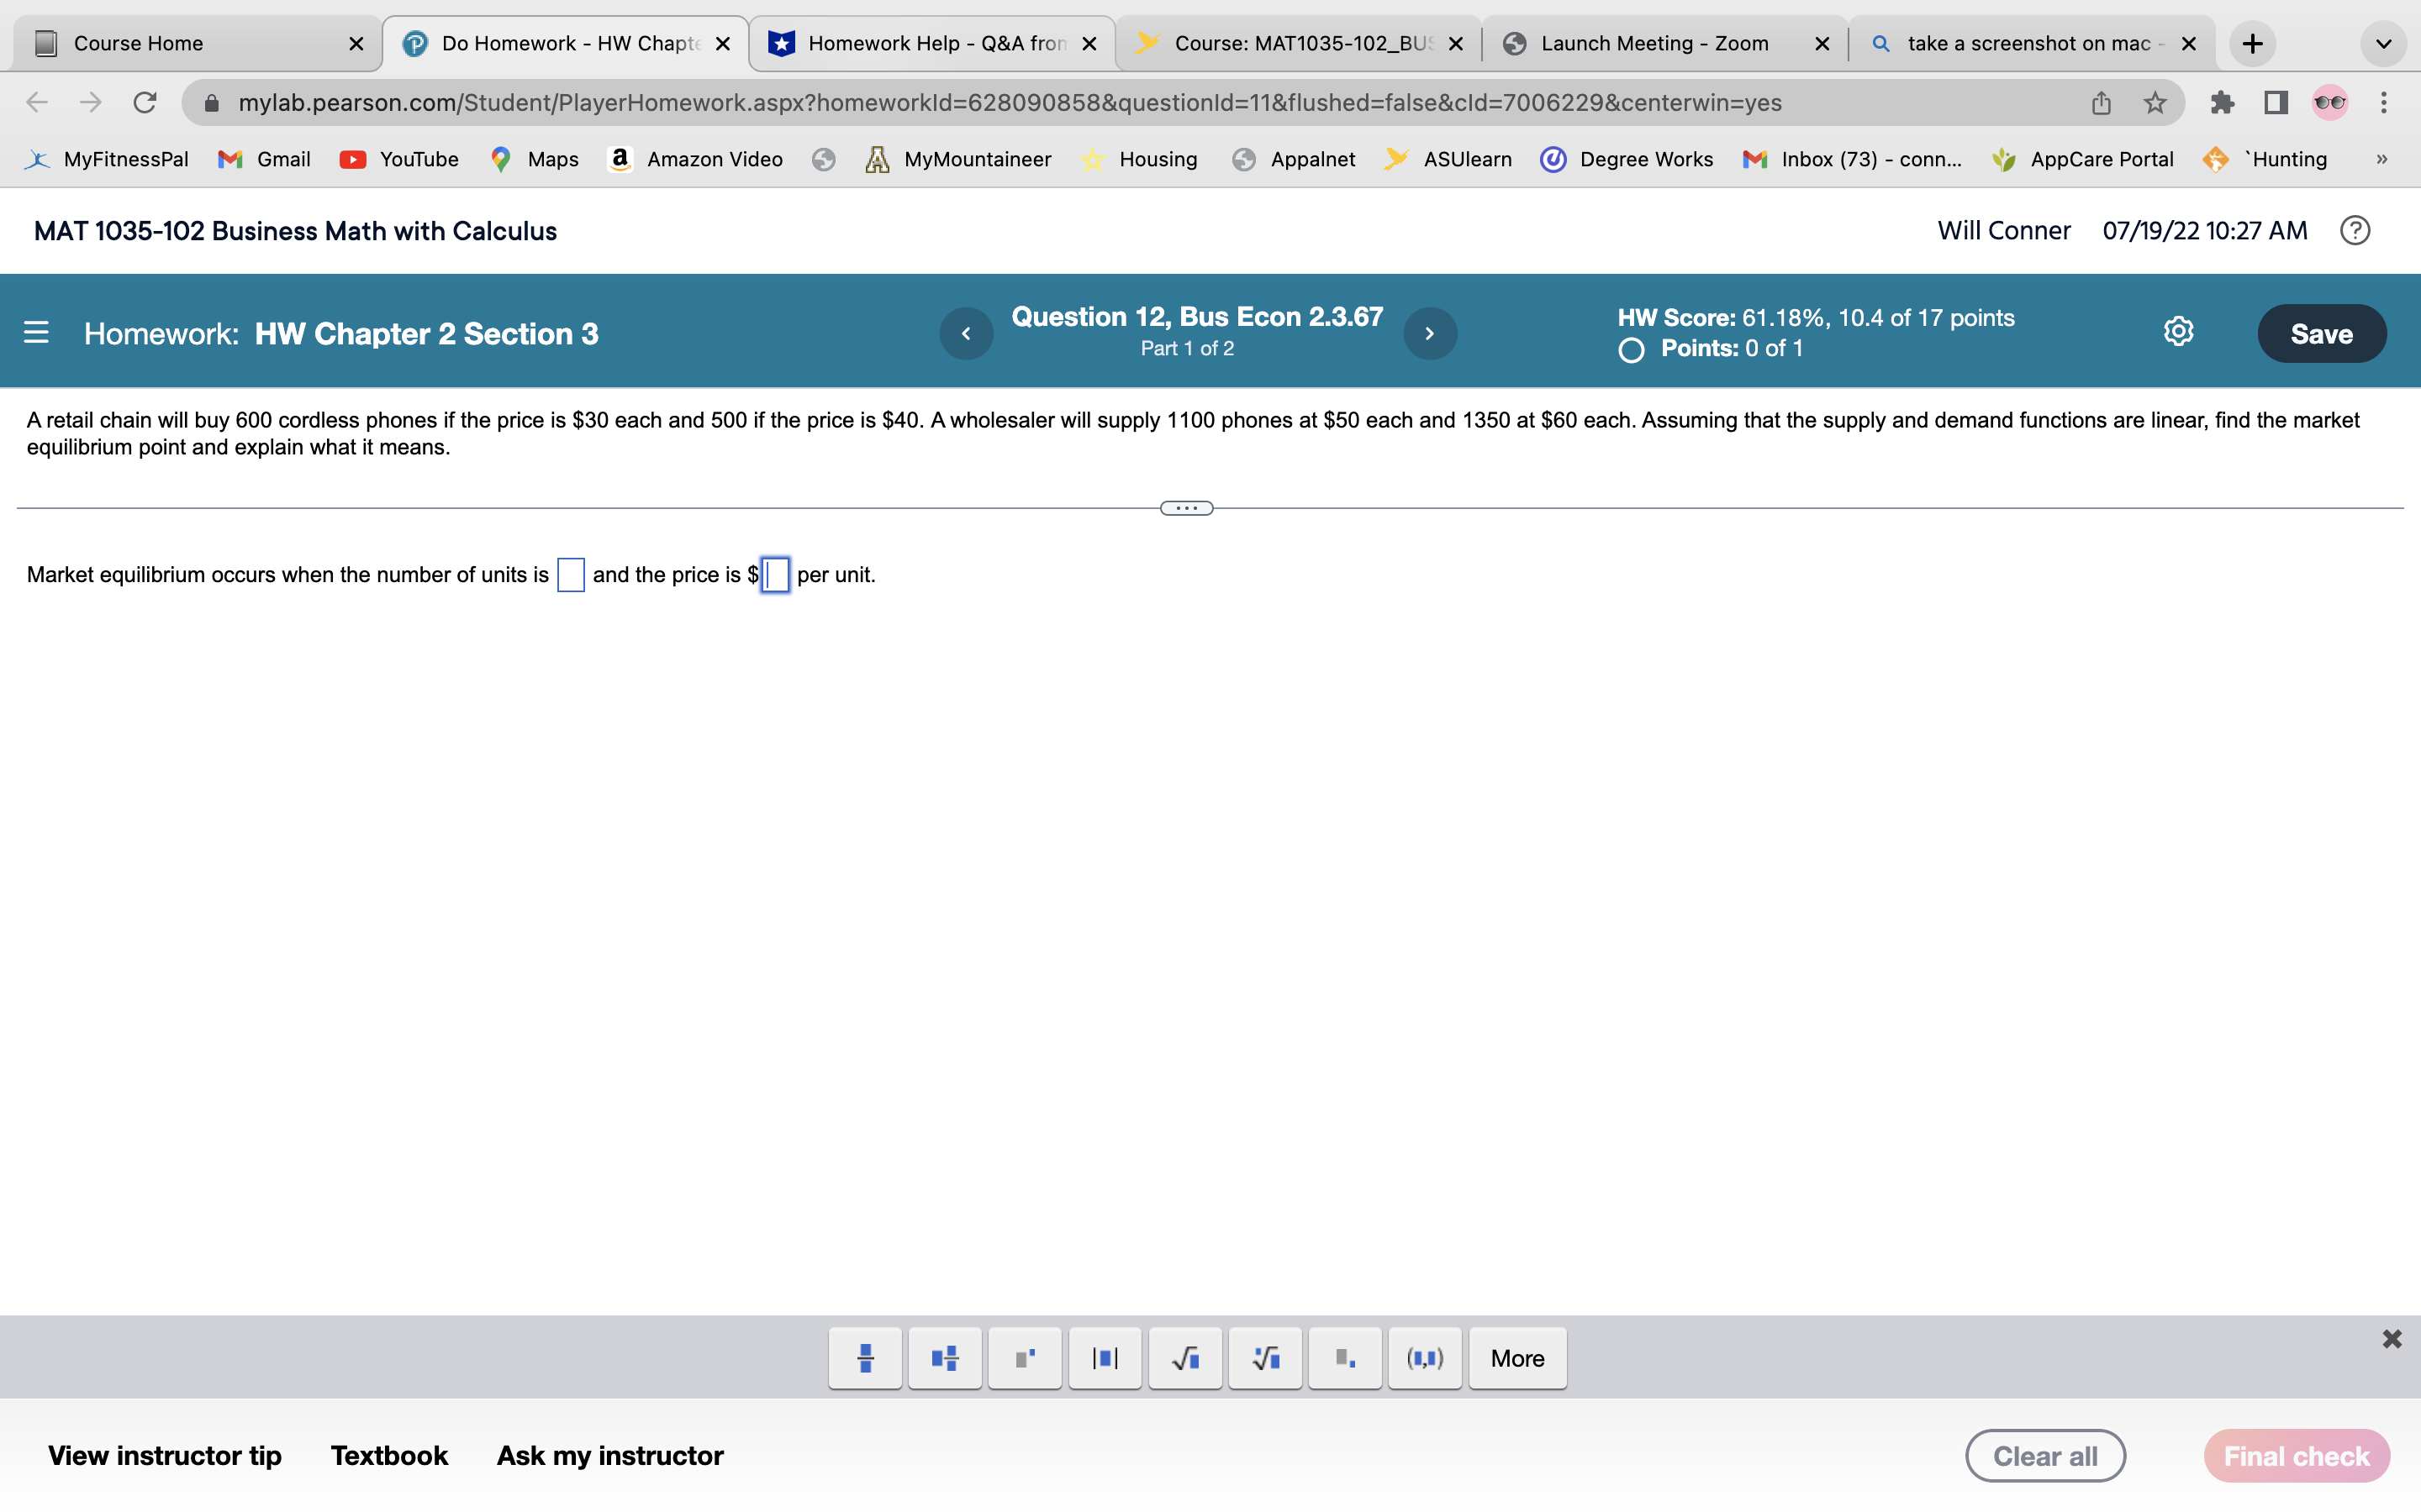
Task: Close the math palette toolbar
Action: 2391,1339
